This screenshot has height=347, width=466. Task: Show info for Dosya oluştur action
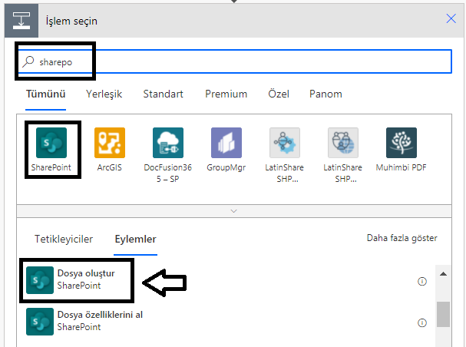[x=422, y=281]
